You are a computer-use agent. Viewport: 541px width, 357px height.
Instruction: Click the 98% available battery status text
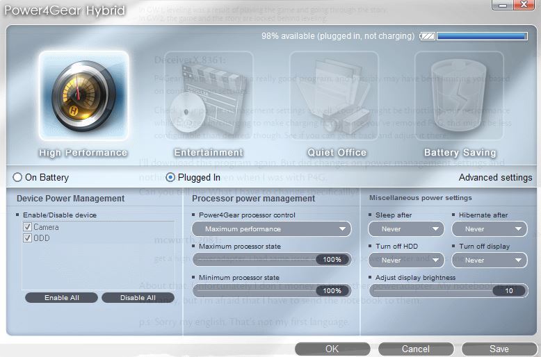pyautogui.click(x=338, y=36)
